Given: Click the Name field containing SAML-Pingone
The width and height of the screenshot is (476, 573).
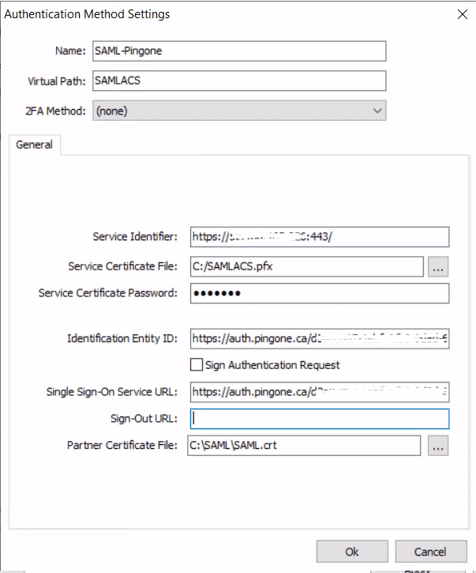Looking at the screenshot, I should pos(239,51).
